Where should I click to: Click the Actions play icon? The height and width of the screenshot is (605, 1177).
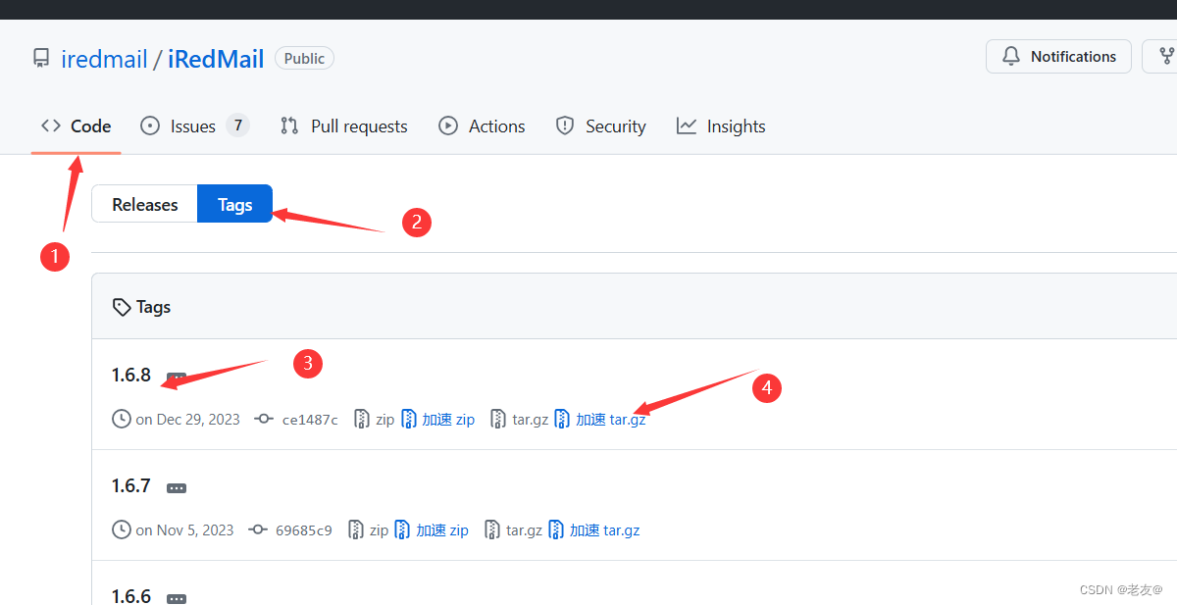coord(448,126)
